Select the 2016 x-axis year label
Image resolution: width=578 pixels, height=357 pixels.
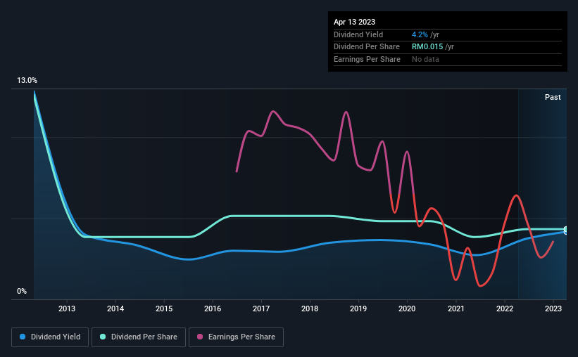pos(213,309)
